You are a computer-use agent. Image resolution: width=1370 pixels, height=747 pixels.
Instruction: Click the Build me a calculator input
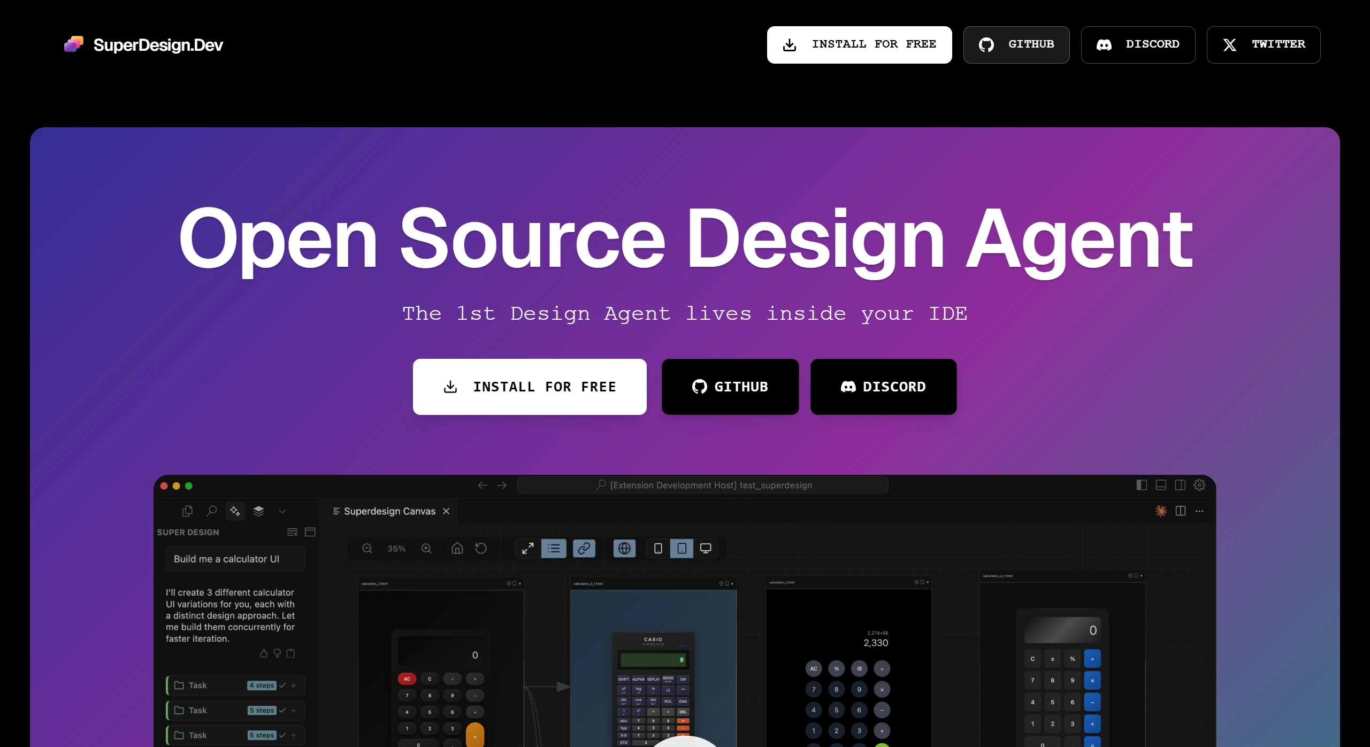pyautogui.click(x=235, y=559)
